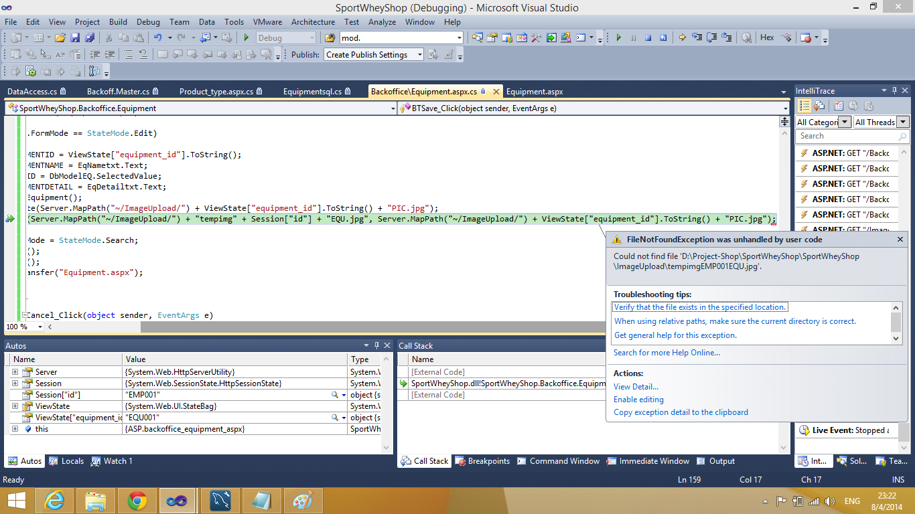
Task: Click the Increase Indent icon
Action: 109,55
